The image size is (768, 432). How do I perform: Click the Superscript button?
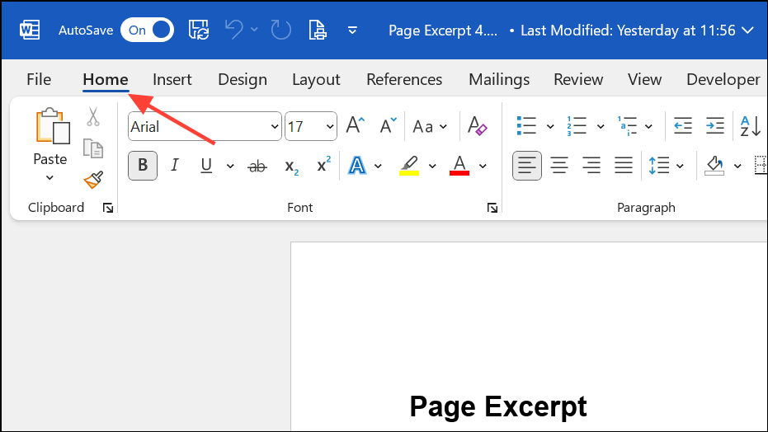coord(323,166)
